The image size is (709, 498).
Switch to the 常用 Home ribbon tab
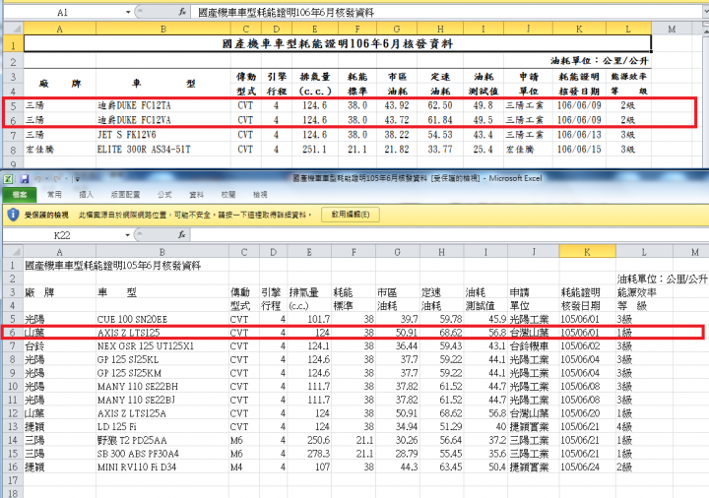(x=54, y=194)
